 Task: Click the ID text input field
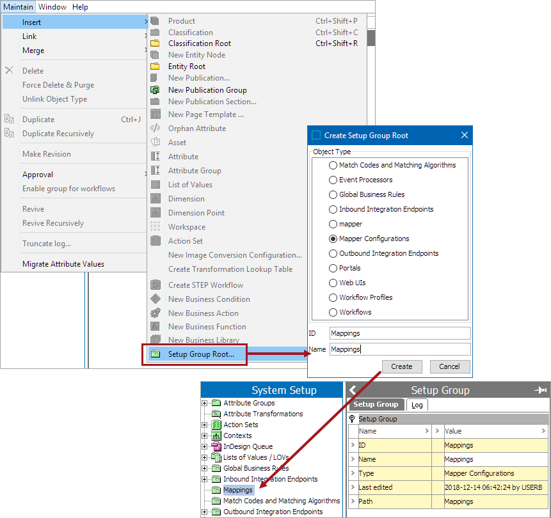(x=400, y=333)
